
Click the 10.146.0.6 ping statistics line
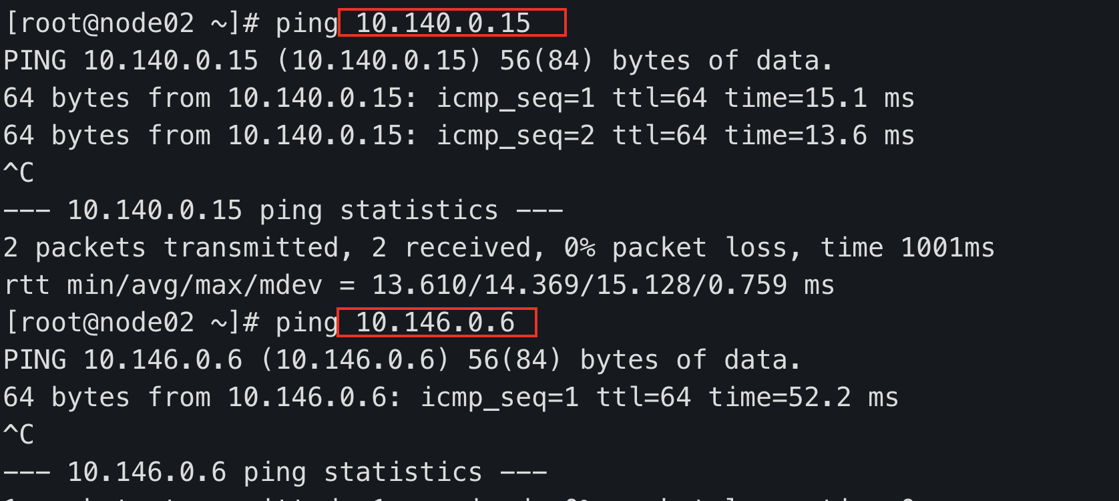coord(275,472)
